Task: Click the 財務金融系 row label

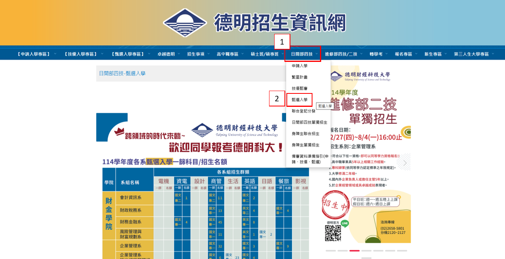Action: [131, 222]
